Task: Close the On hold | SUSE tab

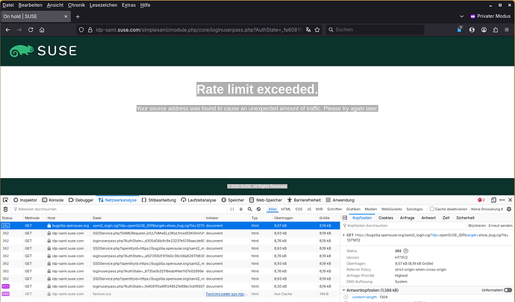Action: [x=66, y=16]
